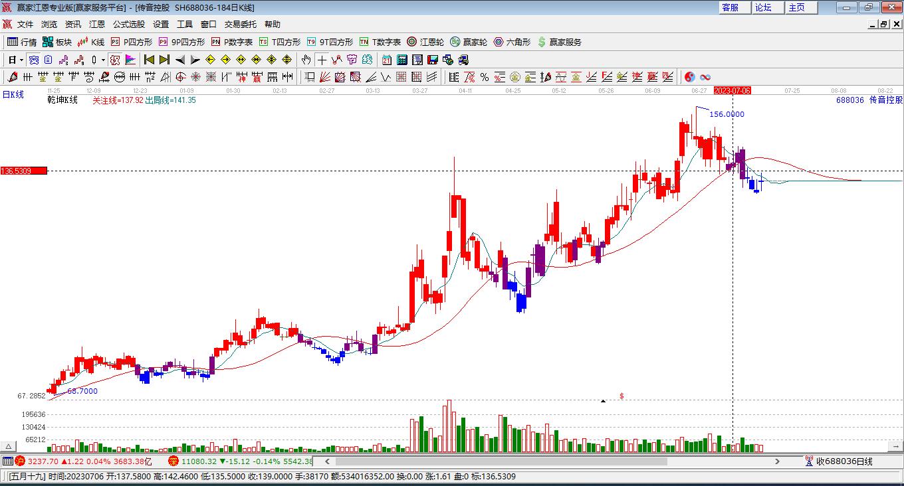904x486 pixels.
Task: Click the yellow diamond left-arrow icon
Action: (210, 60)
